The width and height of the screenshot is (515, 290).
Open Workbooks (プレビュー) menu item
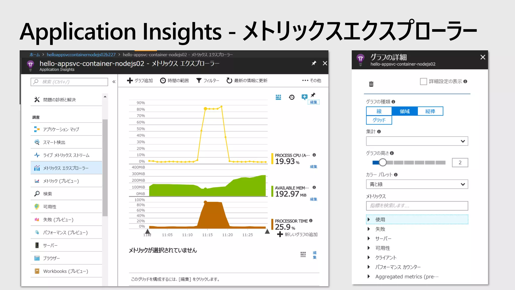click(x=66, y=271)
